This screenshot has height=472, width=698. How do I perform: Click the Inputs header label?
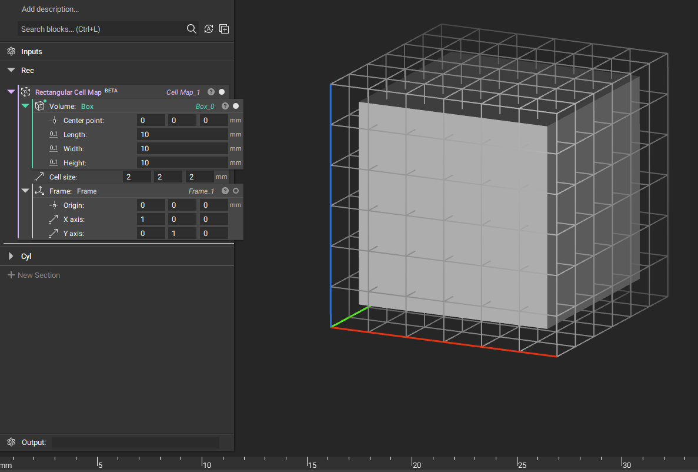click(x=32, y=52)
